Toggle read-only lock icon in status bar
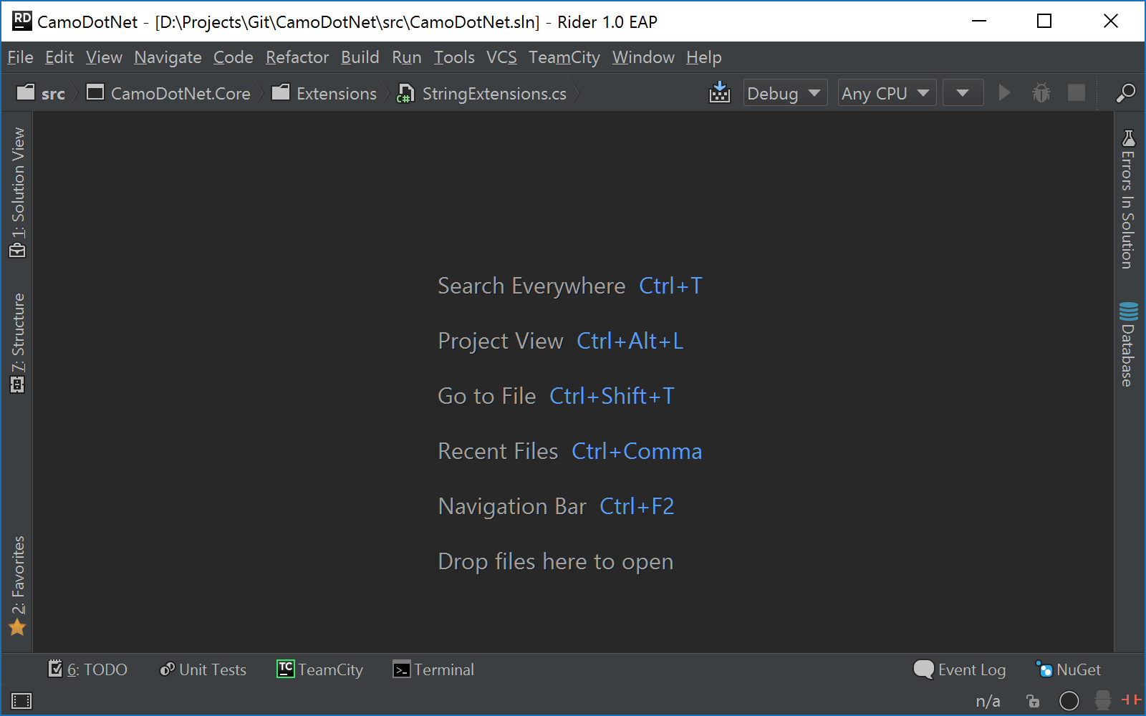Viewport: 1146px width, 716px height. (x=1032, y=701)
